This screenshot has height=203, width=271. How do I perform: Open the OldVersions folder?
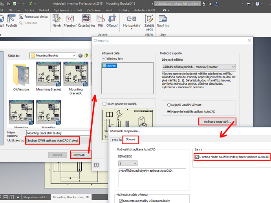(x=22, y=77)
